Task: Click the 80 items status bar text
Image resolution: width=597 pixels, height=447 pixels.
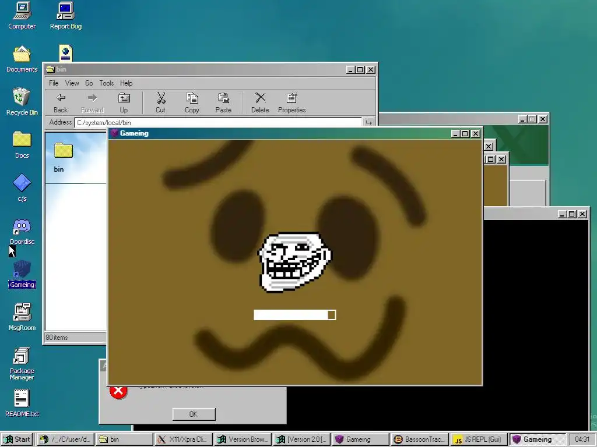Action: click(57, 337)
